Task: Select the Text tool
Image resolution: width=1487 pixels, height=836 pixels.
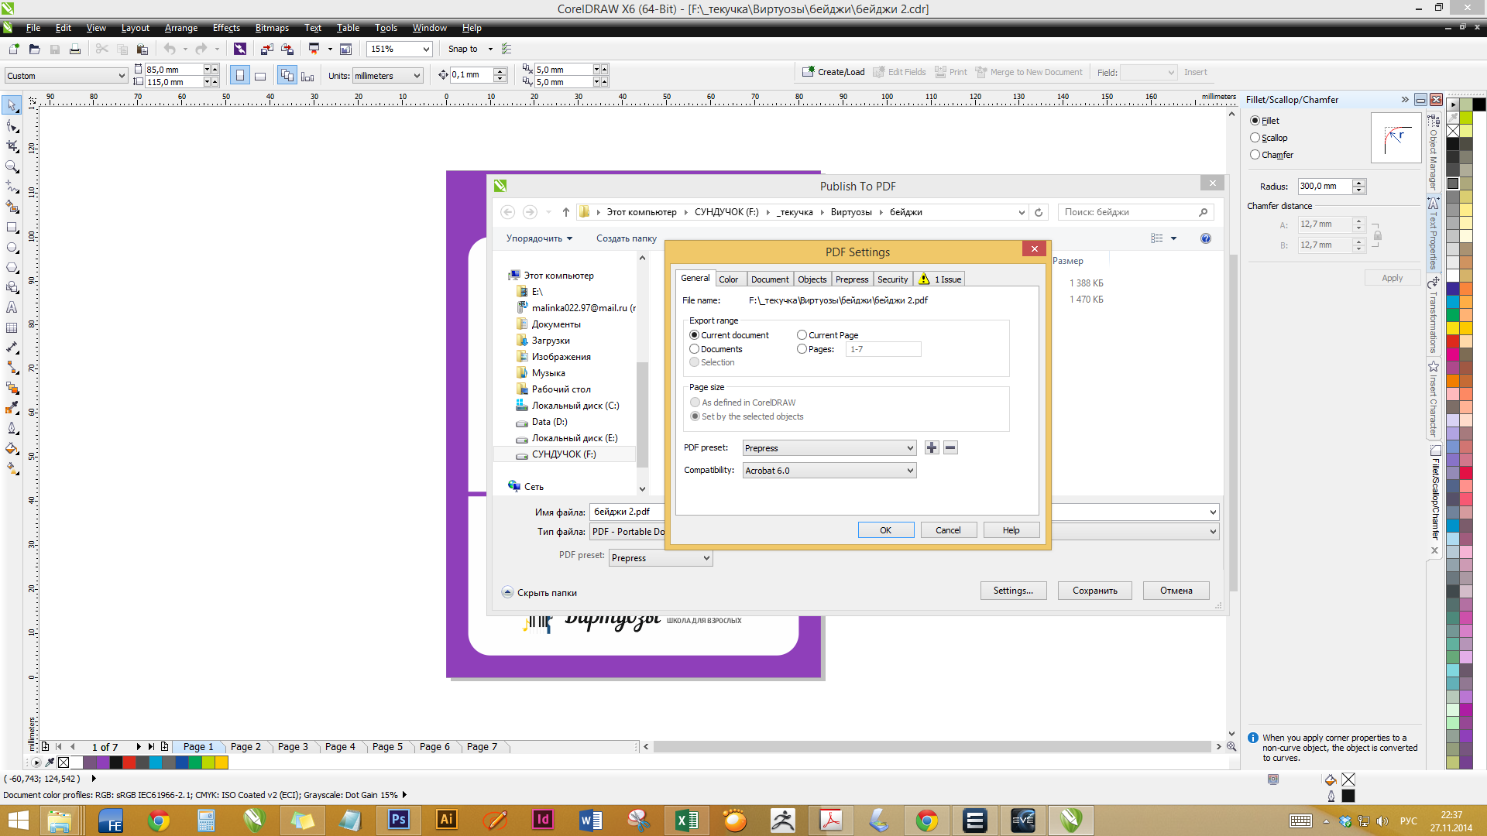Action: 12,308
